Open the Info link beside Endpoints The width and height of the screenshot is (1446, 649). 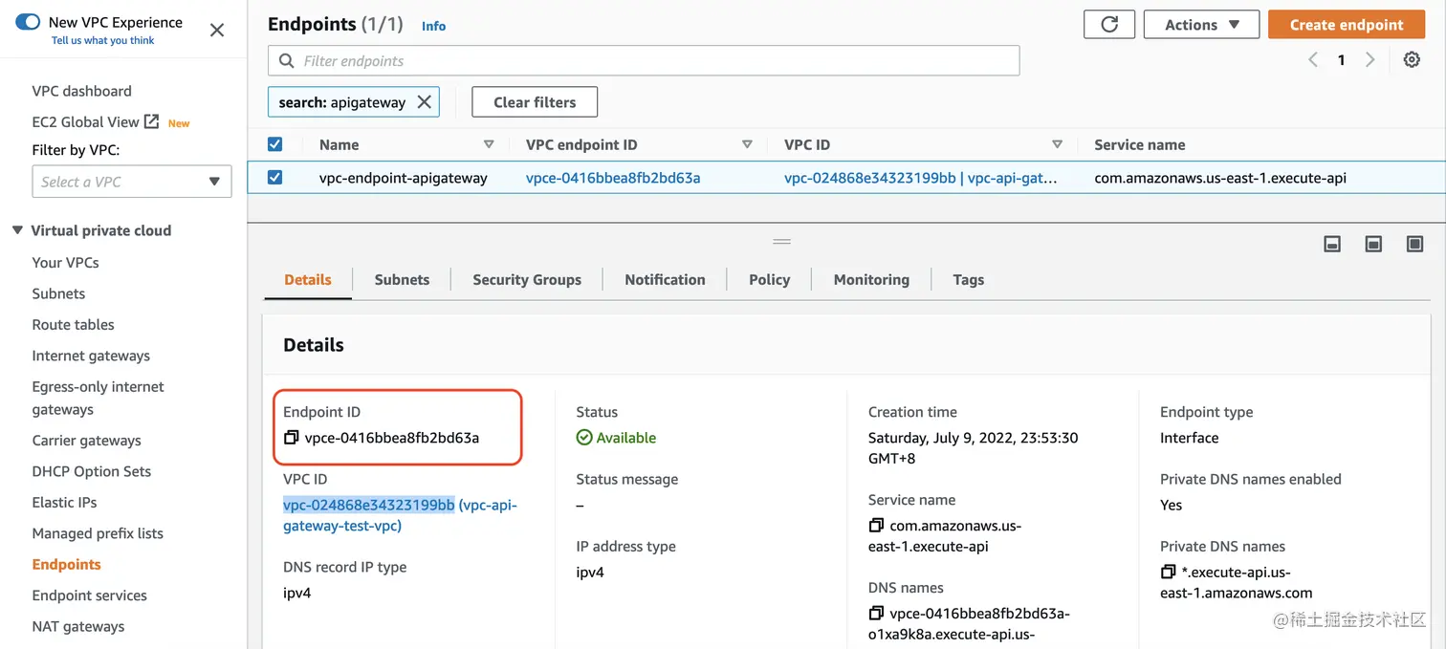point(433,26)
